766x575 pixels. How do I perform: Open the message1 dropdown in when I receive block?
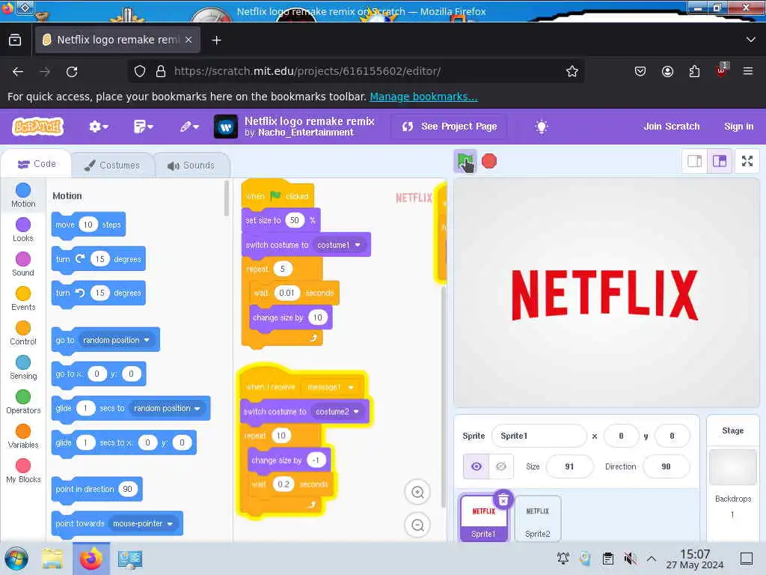click(x=330, y=387)
